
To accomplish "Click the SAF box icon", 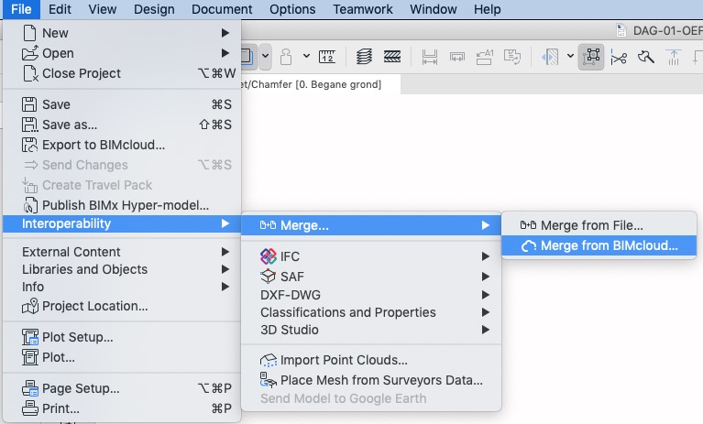I will [x=269, y=277].
